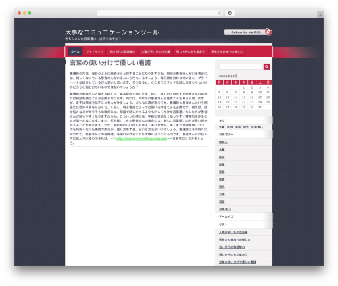This screenshot has width=338, height=286.
Task: Select the 医師 tag under タグ
Action: [230, 127]
